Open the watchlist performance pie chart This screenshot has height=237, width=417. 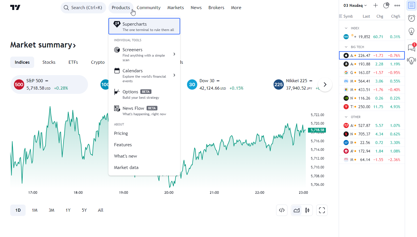click(x=386, y=5)
